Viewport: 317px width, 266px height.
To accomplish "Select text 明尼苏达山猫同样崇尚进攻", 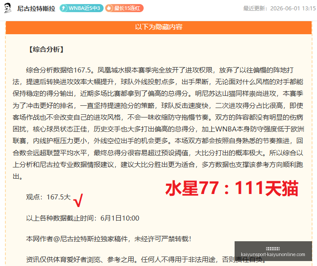I will coord(235,93).
